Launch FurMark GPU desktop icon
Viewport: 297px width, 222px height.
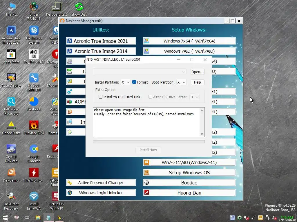[x=34, y=128]
